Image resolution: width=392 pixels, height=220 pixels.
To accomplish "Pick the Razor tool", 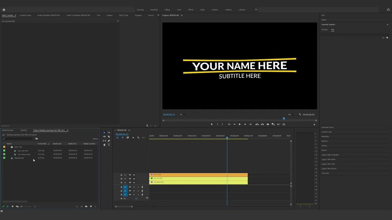I will pyautogui.click(x=109, y=137).
